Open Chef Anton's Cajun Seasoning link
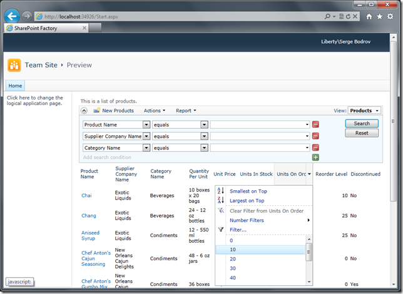This screenshot has height=294, width=403. coord(96,258)
